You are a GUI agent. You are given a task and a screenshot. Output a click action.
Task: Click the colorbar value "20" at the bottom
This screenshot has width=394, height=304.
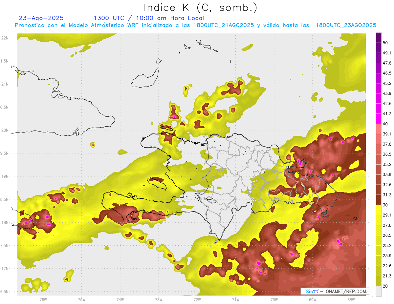click(386, 286)
